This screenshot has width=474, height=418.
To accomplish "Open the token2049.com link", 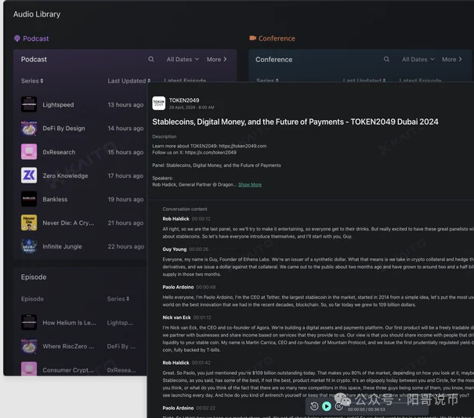I will tap(243, 146).
